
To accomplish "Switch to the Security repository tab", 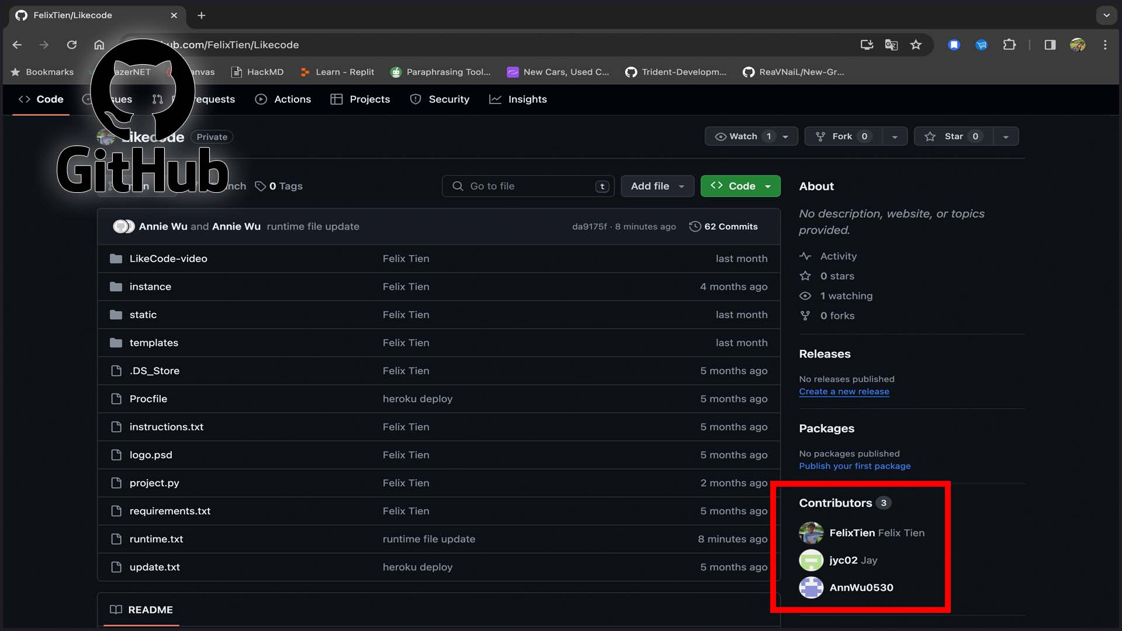I will click(439, 99).
